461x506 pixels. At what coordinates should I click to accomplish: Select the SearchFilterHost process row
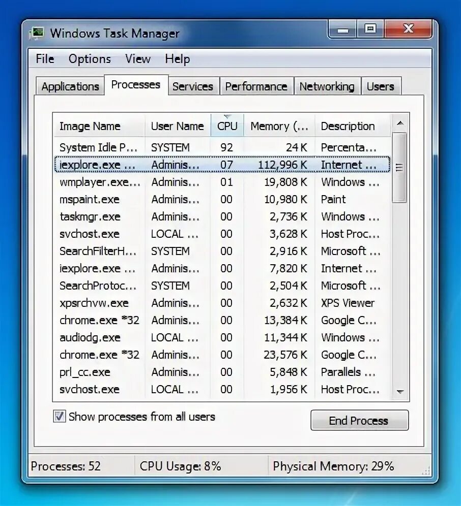click(222, 251)
